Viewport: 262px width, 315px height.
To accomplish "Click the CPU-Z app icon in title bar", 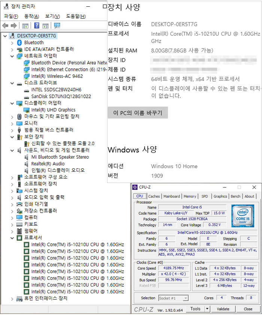I will click(x=135, y=187).
